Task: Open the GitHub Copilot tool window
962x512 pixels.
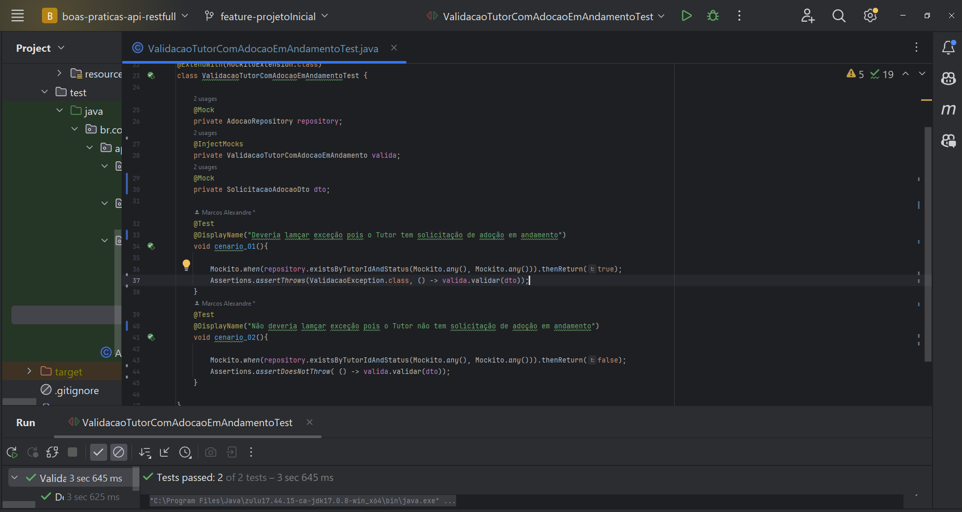Action: (x=948, y=79)
